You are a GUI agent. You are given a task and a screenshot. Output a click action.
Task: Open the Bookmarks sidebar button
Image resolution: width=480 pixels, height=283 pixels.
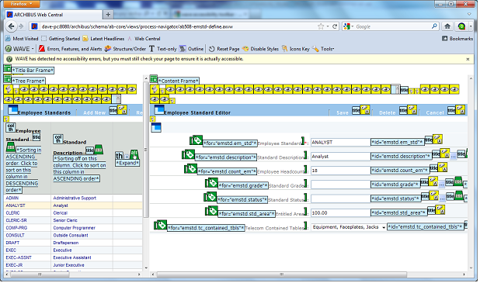coord(457,39)
